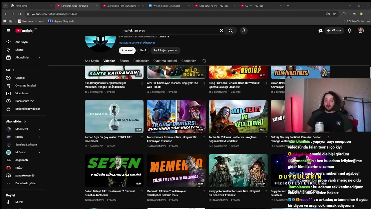
Task: Search within channel using magnifier icon
Action: tap(204, 61)
